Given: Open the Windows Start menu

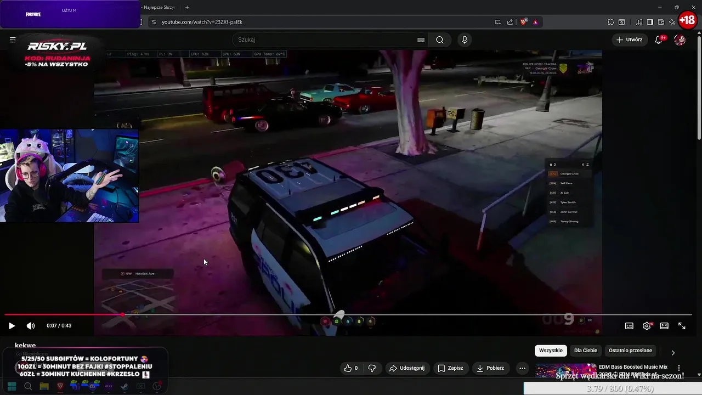Looking at the screenshot, I should 12,386.
